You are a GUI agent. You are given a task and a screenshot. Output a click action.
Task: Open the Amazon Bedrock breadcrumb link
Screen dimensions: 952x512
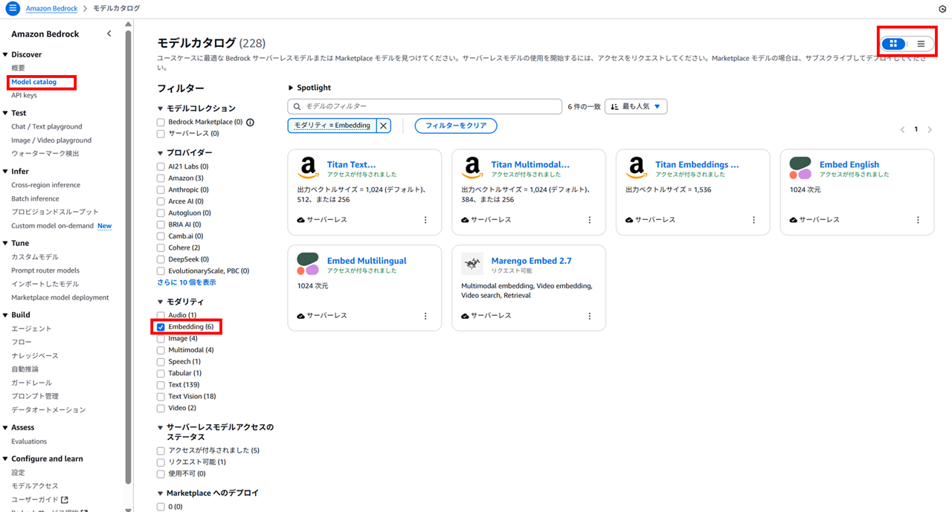coord(53,8)
